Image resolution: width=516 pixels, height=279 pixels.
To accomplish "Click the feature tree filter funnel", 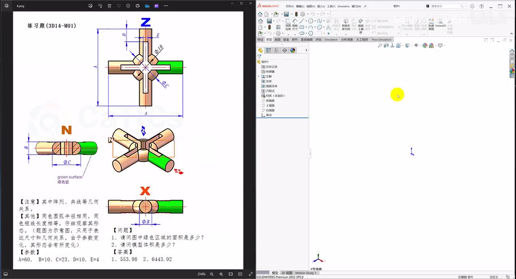I will [x=259, y=57].
